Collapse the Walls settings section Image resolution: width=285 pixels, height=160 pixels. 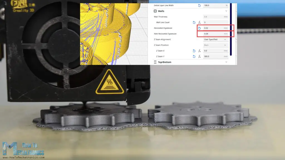(x=226, y=11)
